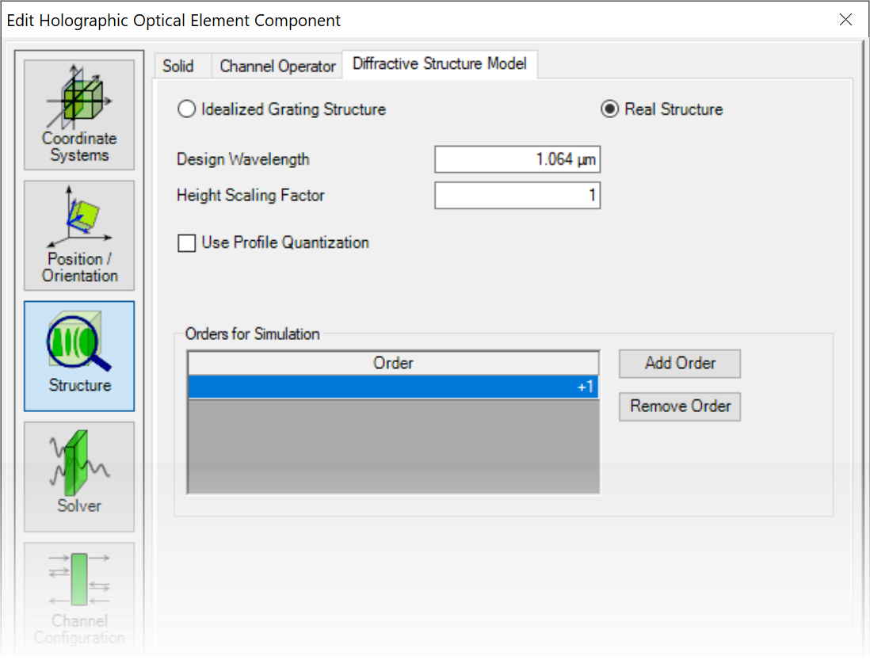Click the empty gray area of orders list

point(393,445)
